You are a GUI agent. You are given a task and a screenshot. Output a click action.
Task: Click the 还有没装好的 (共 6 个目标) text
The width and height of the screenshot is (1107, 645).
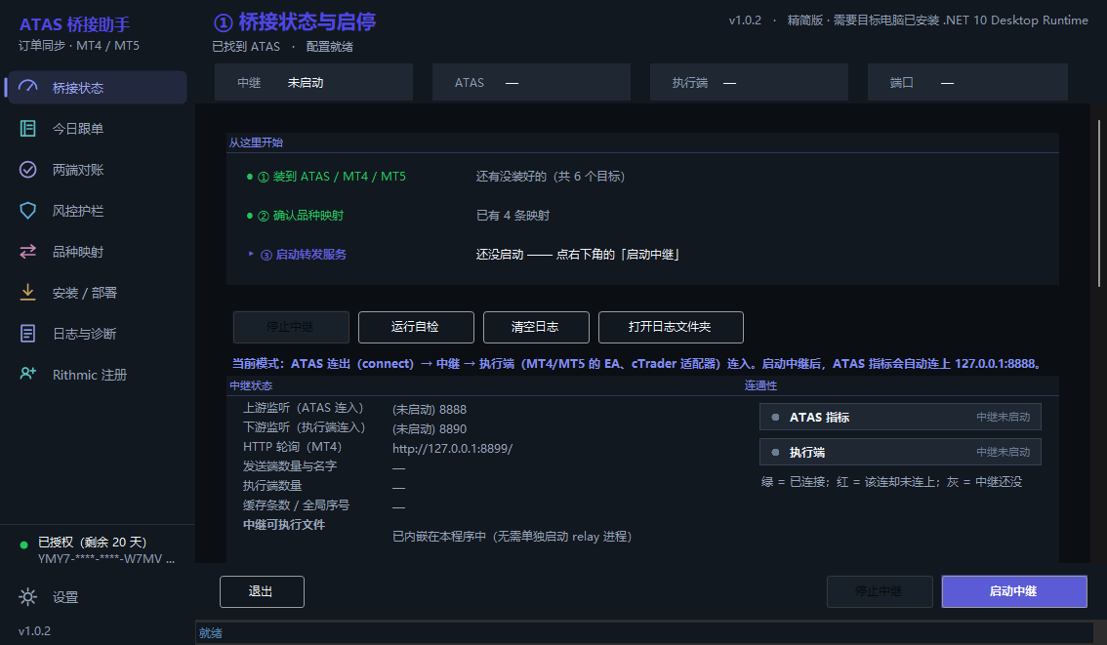[x=550, y=177]
